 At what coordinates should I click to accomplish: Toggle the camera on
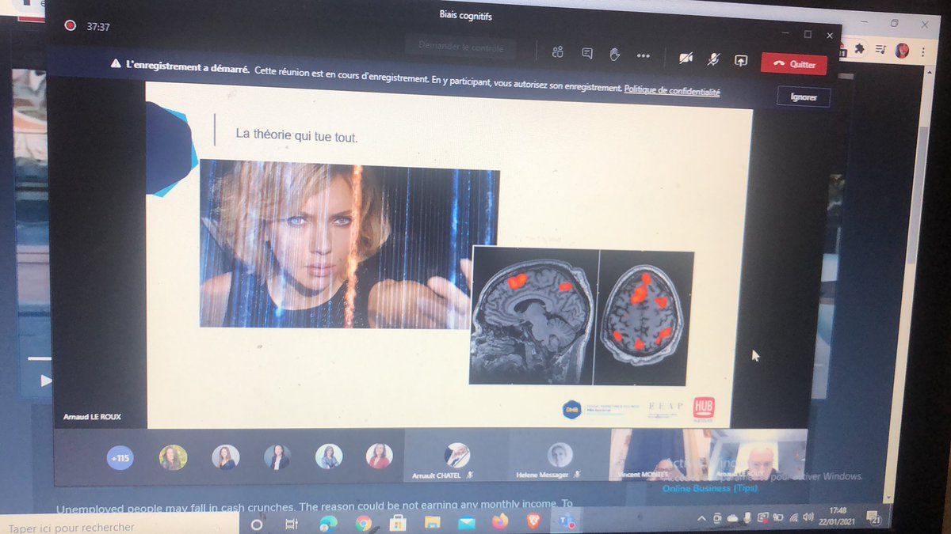tap(686, 57)
